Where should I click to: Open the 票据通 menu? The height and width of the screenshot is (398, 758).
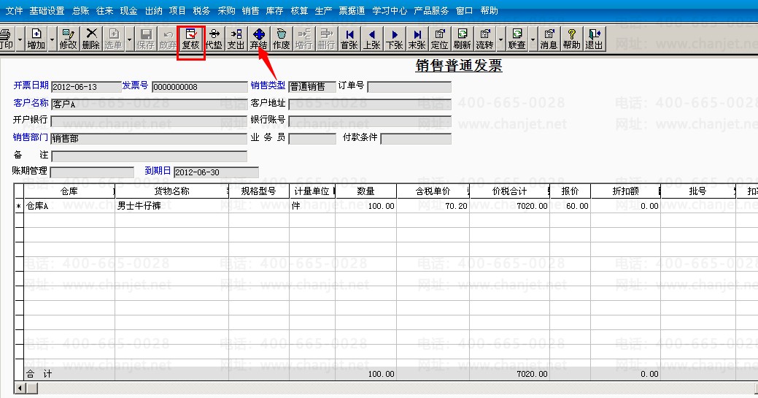coord(352,11)
